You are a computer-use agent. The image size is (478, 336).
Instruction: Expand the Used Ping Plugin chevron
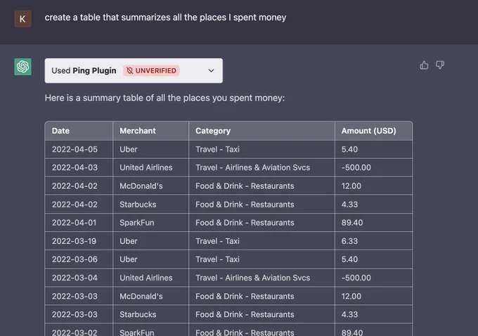pyautogui.click(x=211, y=71)
